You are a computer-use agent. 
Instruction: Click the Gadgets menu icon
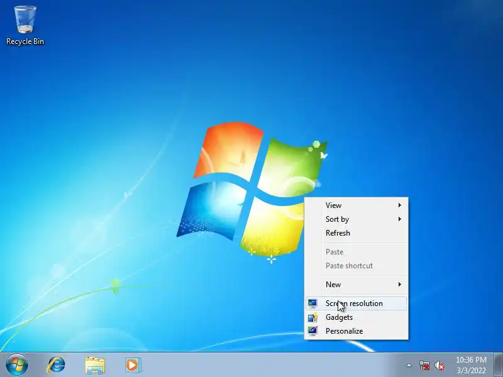[x=312, y=317]
